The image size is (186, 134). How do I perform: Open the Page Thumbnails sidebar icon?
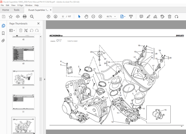point(3,26)
